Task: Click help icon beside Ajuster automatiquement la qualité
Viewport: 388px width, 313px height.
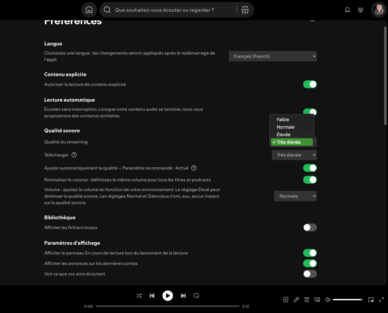Action: click(194, 168)
